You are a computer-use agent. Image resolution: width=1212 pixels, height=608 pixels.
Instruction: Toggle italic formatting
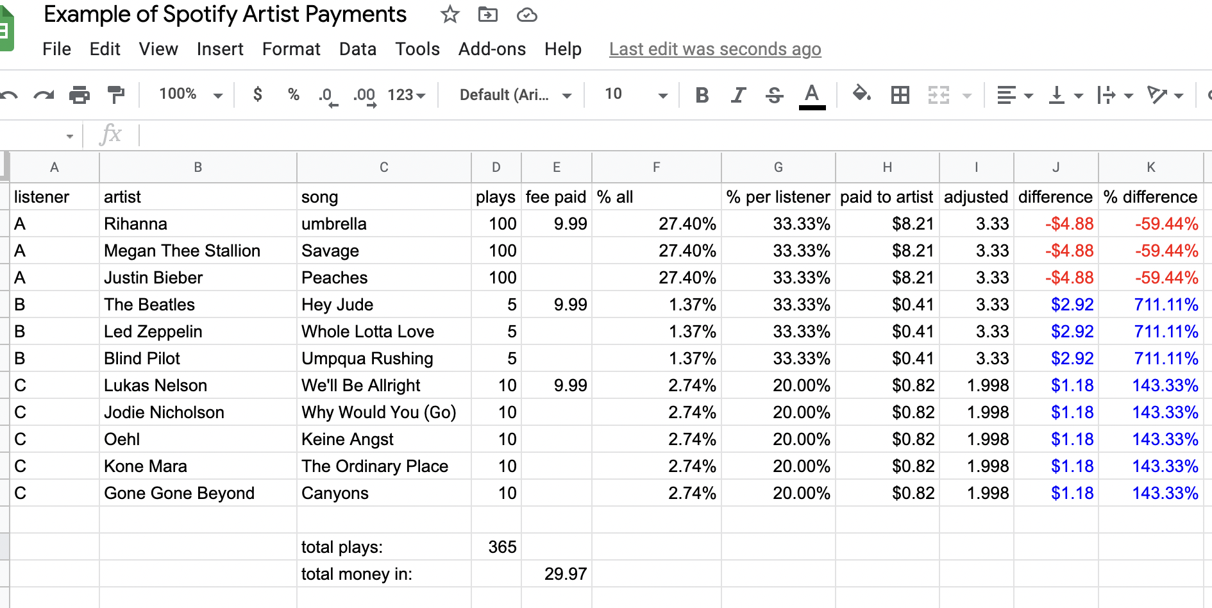pos(738,96)
